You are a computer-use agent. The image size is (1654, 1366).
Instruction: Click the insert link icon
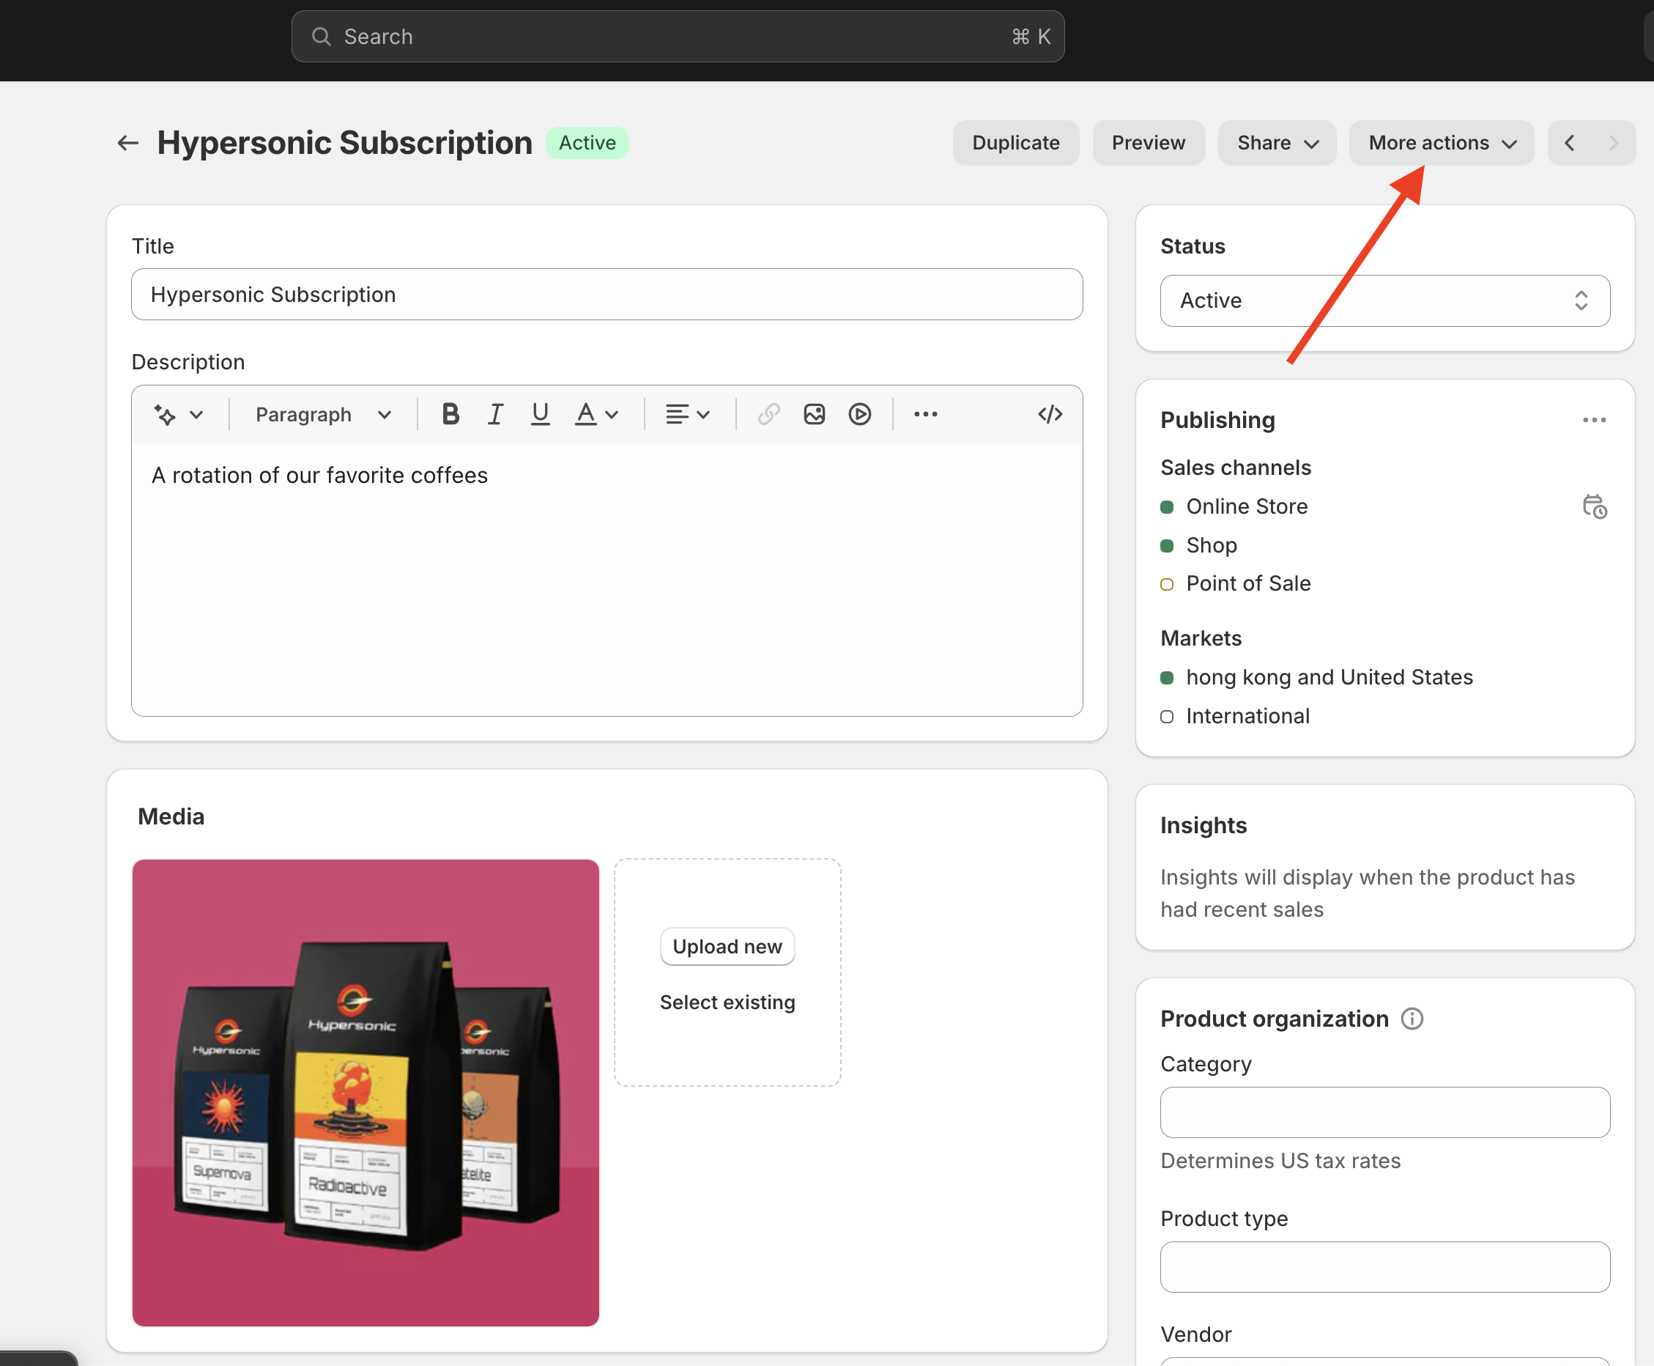768,414
